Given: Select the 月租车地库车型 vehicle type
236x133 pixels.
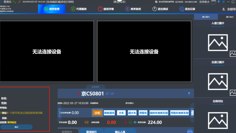Looking at the screenshot, I should click(x=180, y=113).
